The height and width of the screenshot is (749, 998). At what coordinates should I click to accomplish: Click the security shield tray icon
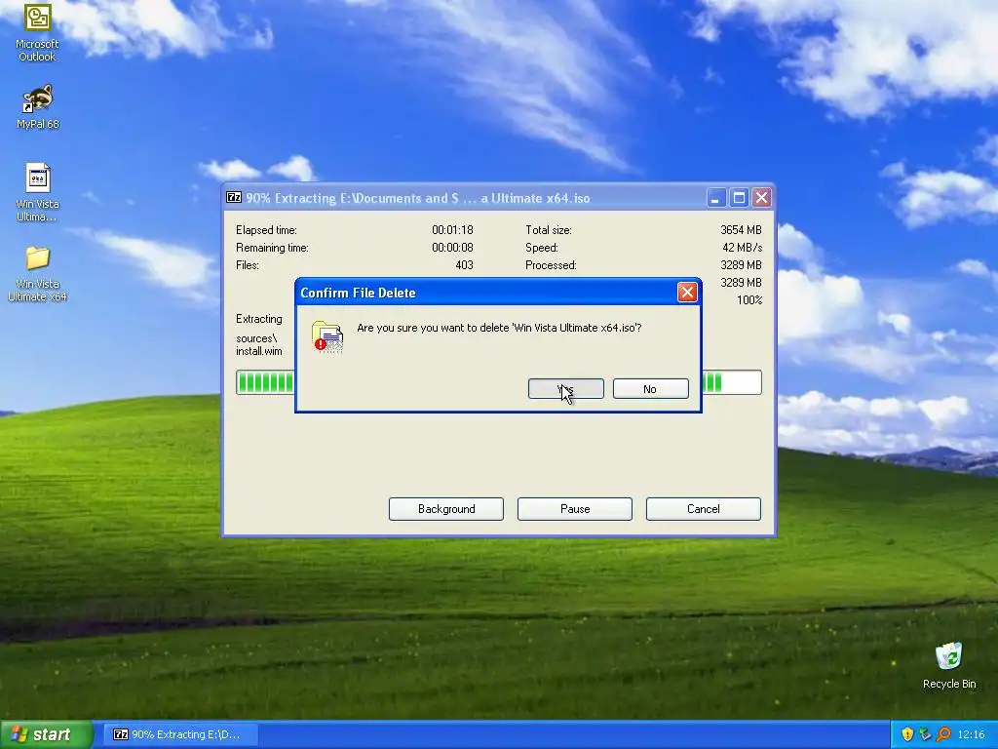907,734
